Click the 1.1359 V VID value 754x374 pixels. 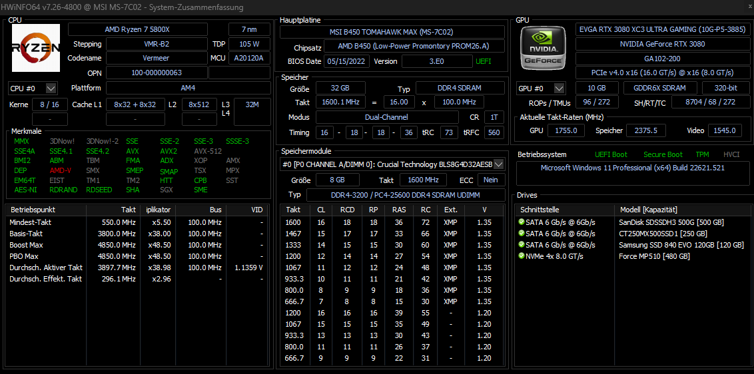pyautogui.click(x=248, y=268)
